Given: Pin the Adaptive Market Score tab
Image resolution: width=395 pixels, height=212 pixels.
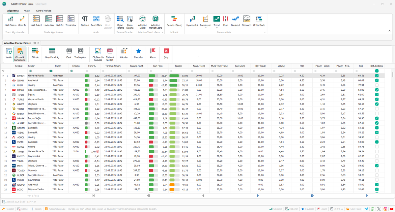Looking at the screenshot, I should [35, 43].
